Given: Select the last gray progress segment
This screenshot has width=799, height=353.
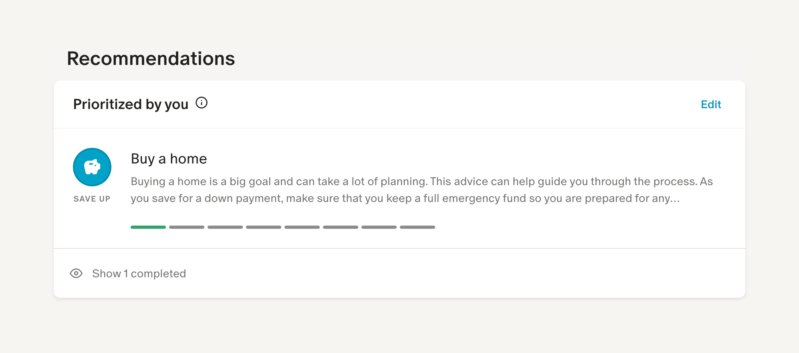Looking at the screenshot, I should pos(418,227).
